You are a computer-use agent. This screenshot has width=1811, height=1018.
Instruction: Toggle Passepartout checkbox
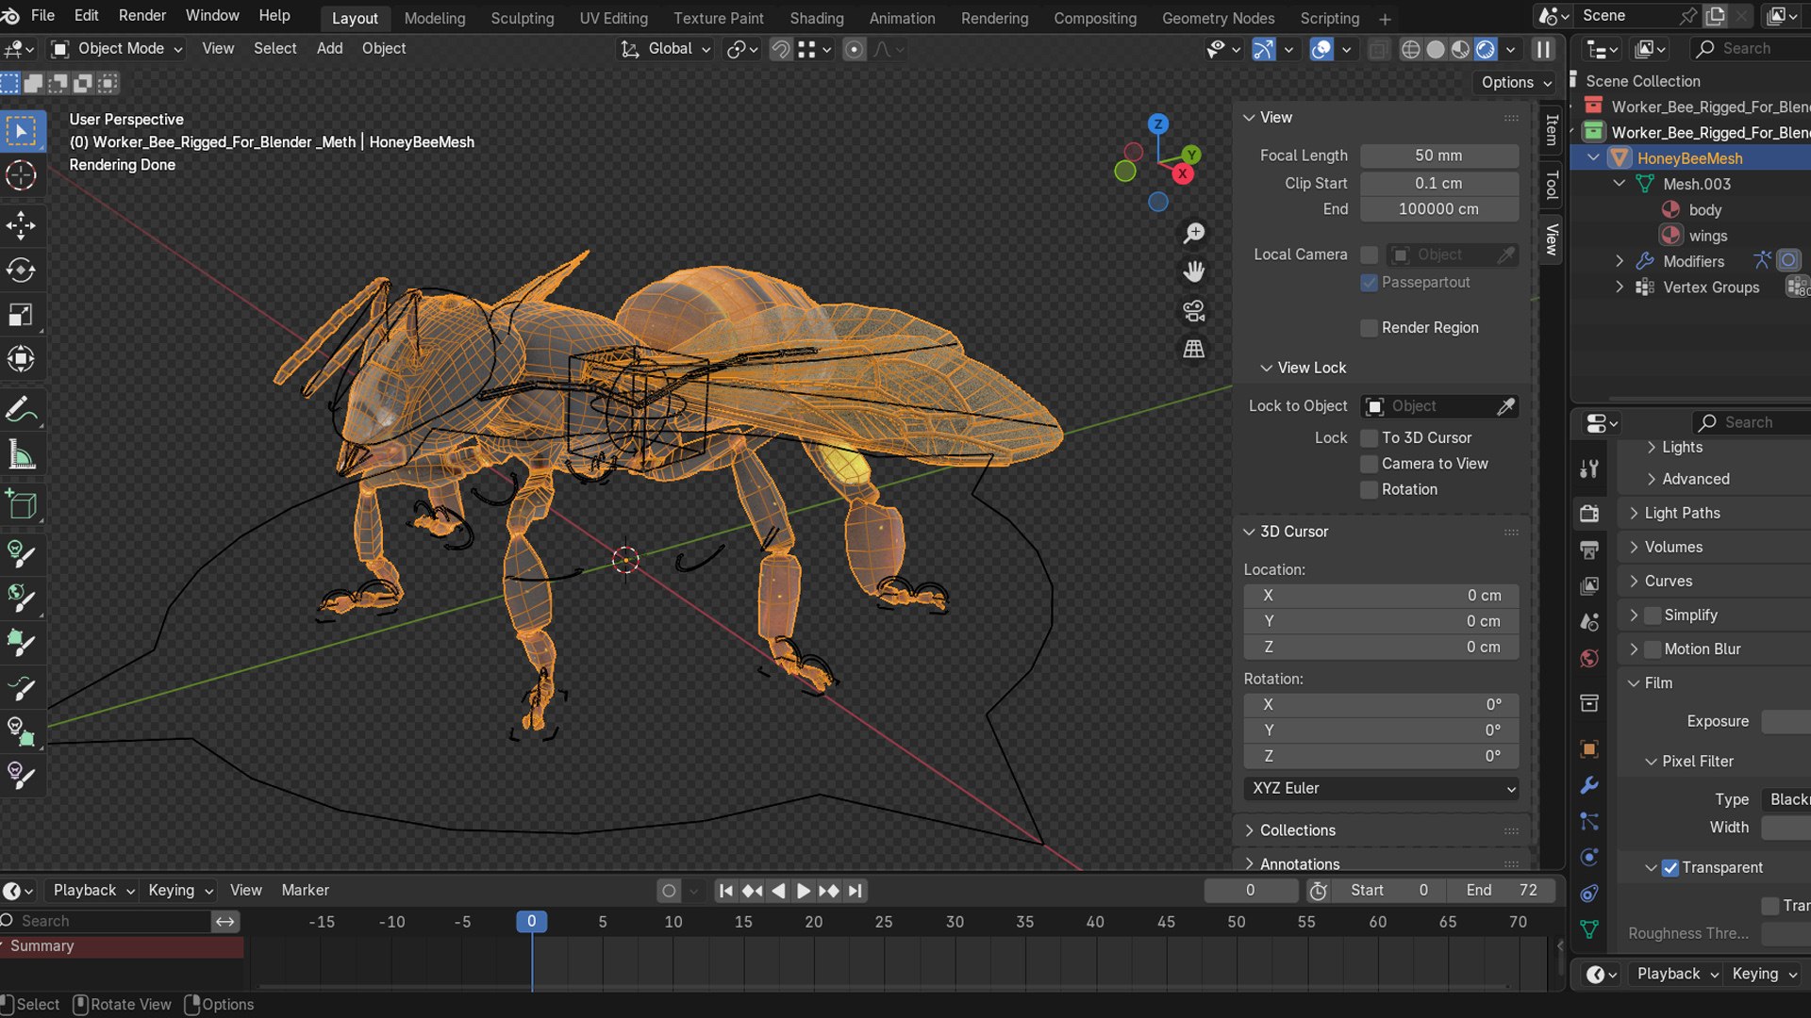1369,283
